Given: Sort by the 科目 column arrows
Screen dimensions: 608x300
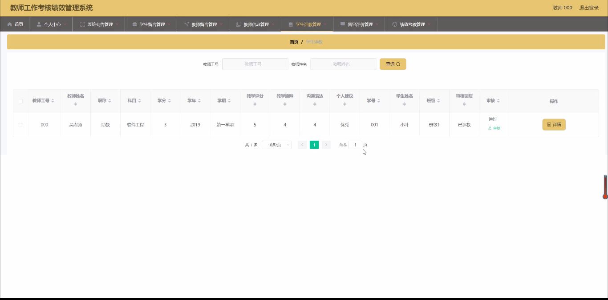Looking at the screenshot, I should (139, 101).
